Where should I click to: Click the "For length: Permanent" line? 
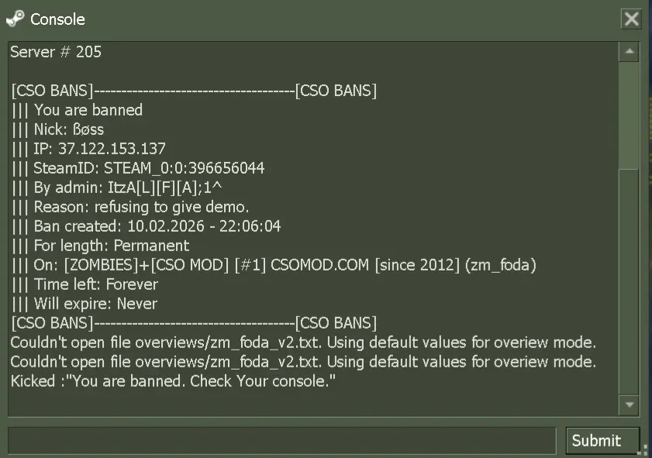tap(100, 246)
